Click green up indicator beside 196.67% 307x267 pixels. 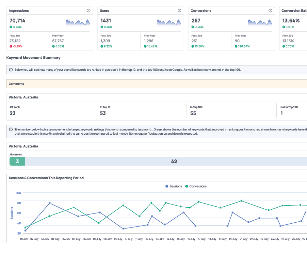click(236, 46)
